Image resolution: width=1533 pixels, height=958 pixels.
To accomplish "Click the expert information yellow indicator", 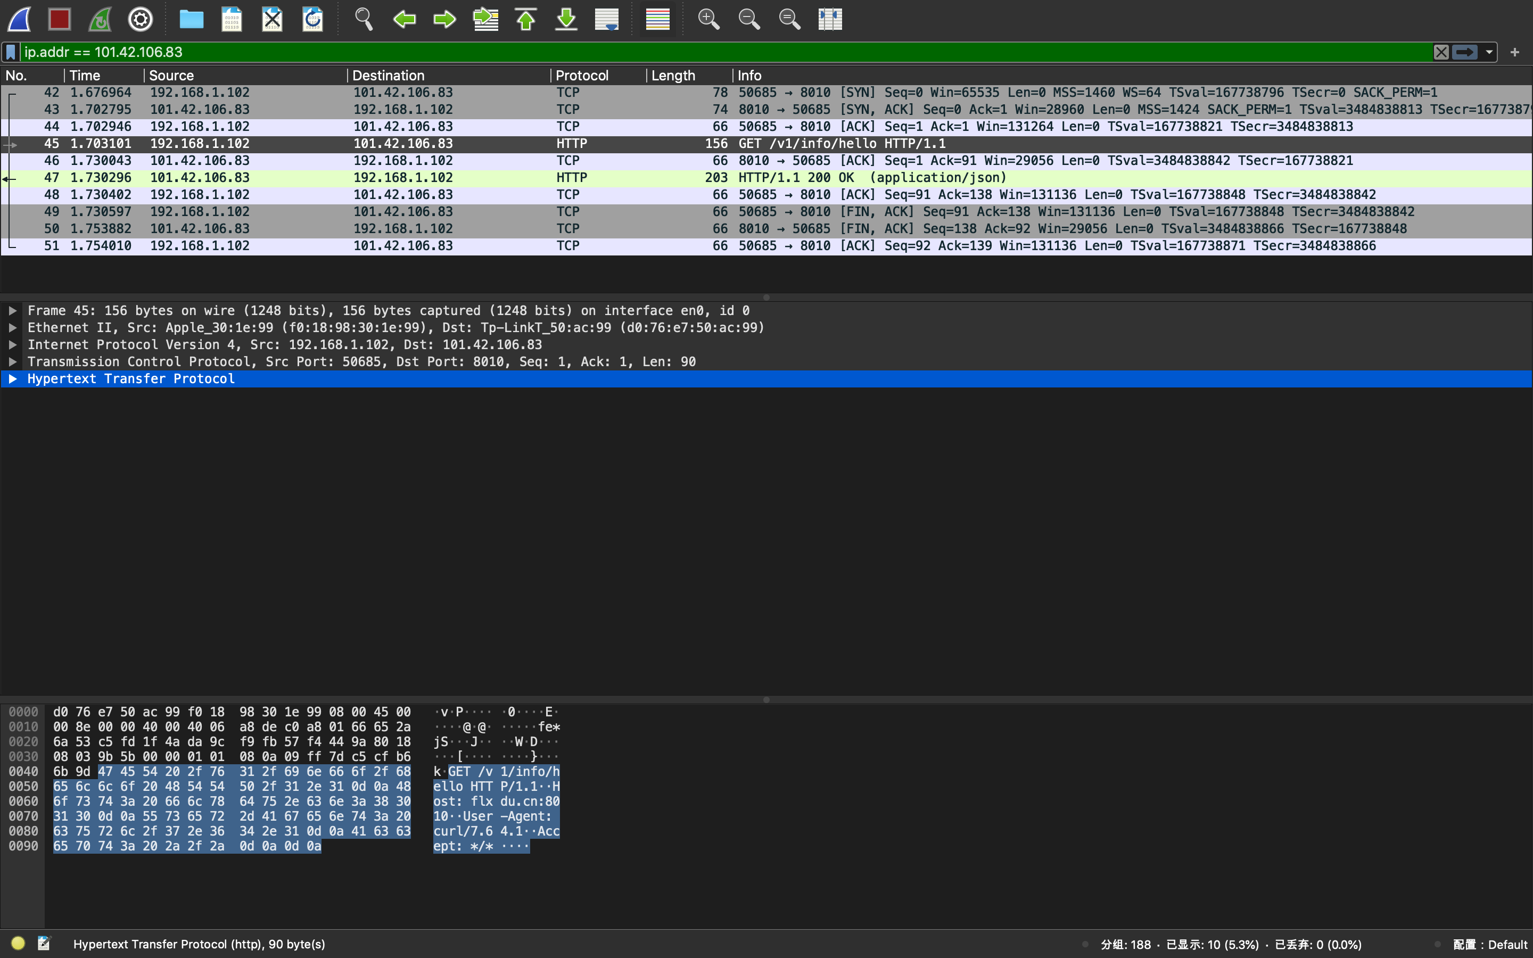I will [x=18, y=944].
